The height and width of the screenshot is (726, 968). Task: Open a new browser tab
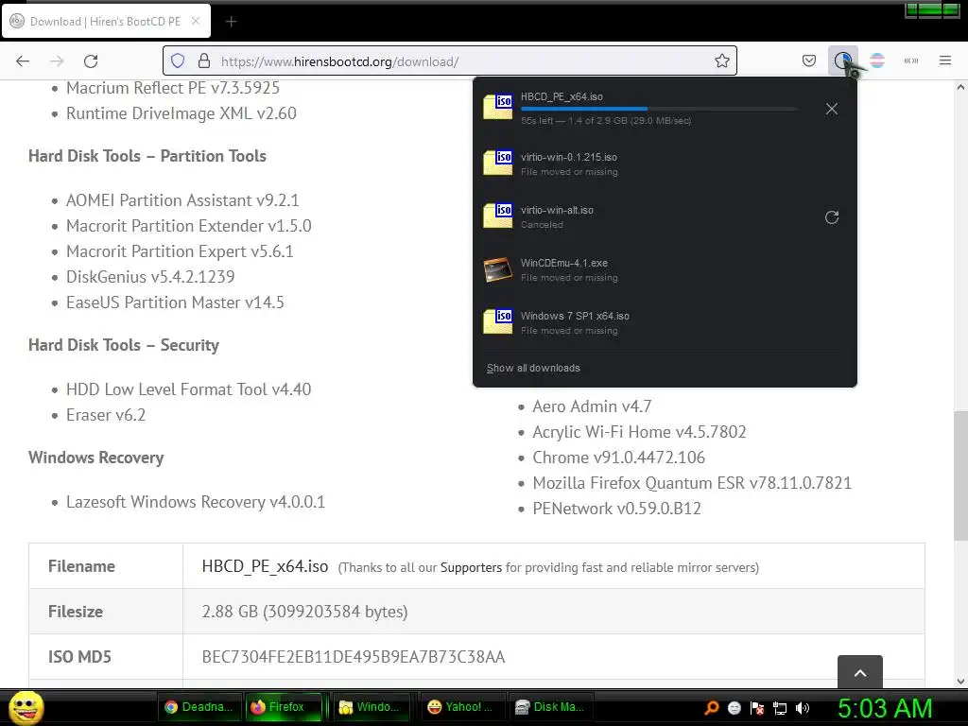(231, 22)
